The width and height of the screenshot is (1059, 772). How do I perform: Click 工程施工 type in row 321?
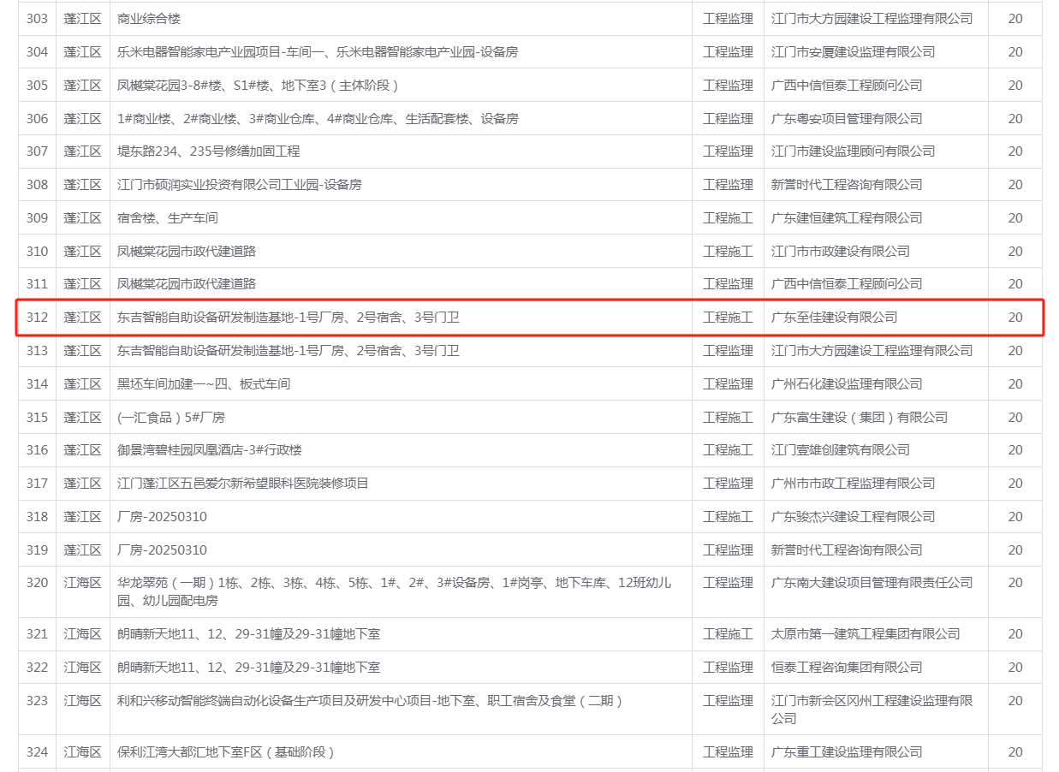pyautogui.click(x=728, y=634)
